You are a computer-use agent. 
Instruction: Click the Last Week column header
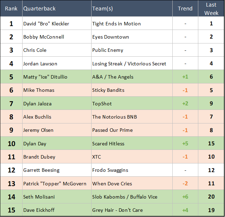coord(211,9)
